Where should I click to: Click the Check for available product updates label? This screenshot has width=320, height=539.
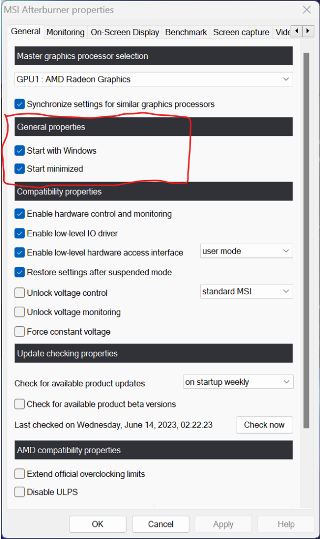coord(79,383)
